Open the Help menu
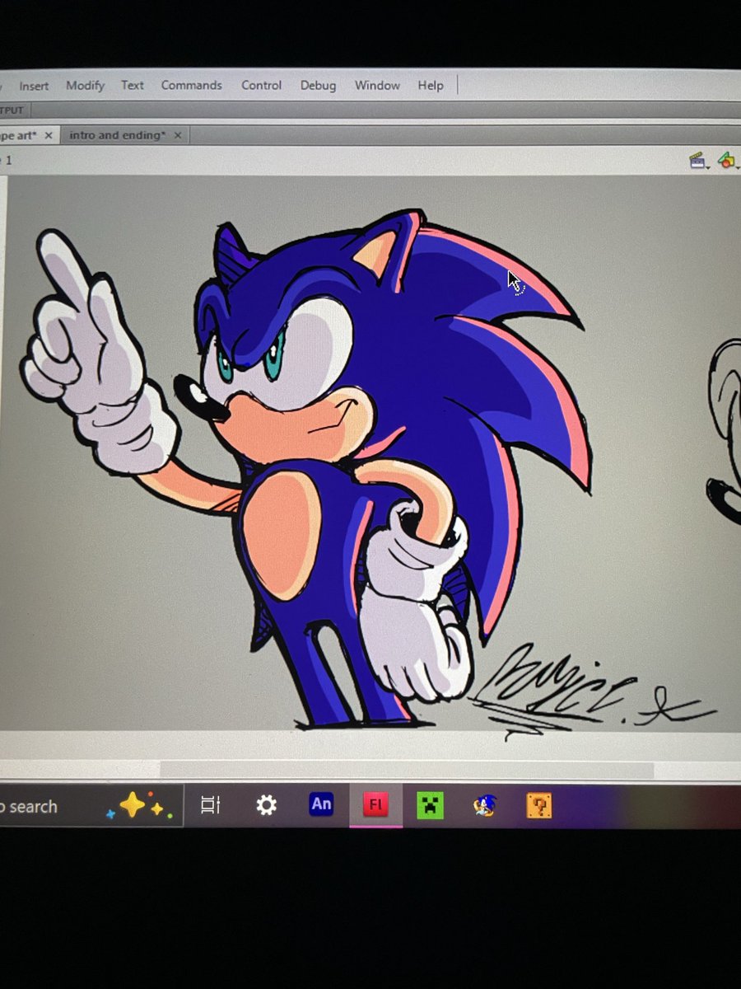741x989 pixels. pos(430,85)
